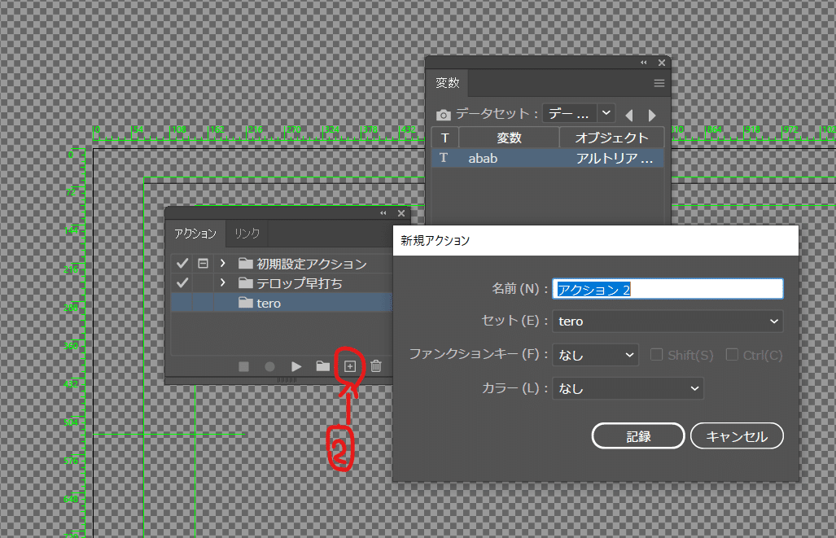Open the セット dropdown showing tero
The height and width of the screenshot is (538, 836).
[667, 321]
